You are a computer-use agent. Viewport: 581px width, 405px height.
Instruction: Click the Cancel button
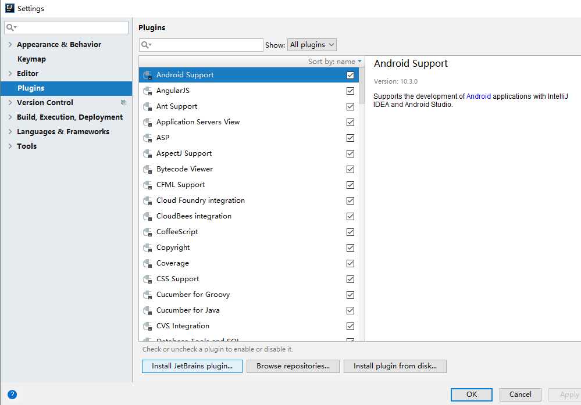click(521, 395)
